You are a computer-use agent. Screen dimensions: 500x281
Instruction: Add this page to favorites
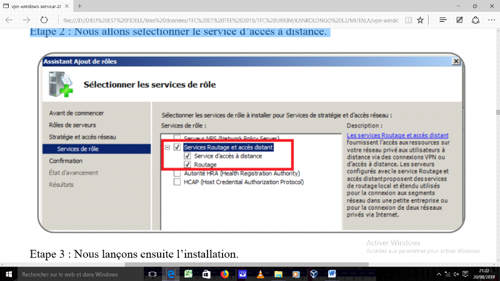coord(420,20)
